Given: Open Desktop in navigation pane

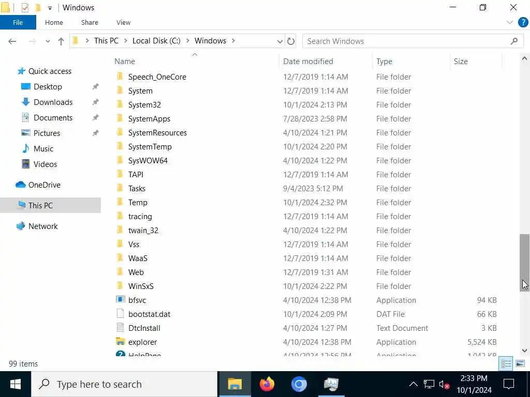Looking at the screenshot, I should 48,87.
